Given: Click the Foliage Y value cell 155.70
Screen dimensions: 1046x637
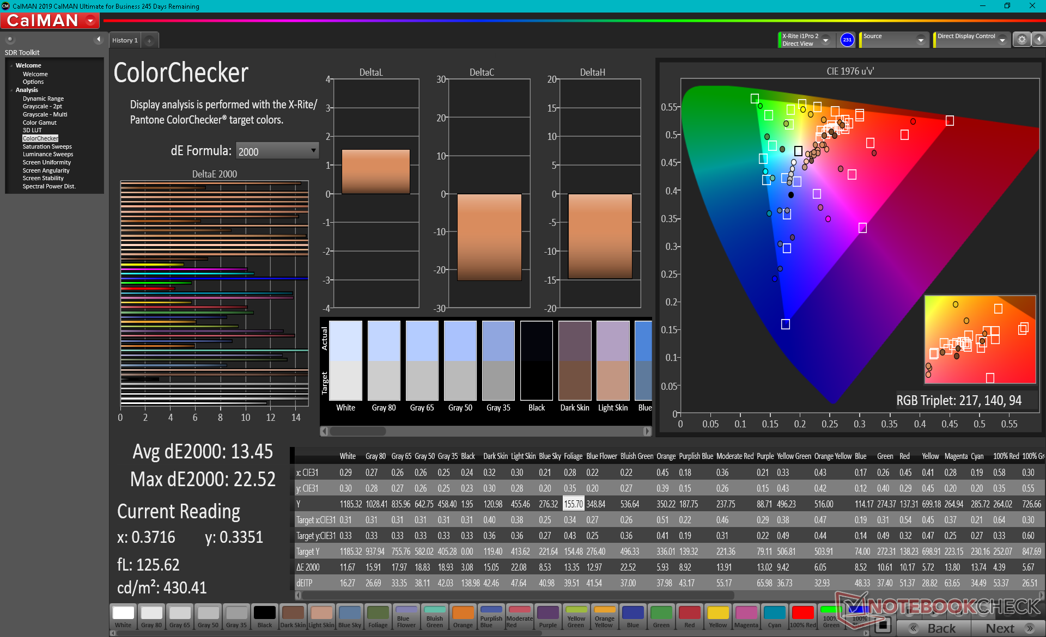Looking at the screenshot, I should tap(573, 504).
